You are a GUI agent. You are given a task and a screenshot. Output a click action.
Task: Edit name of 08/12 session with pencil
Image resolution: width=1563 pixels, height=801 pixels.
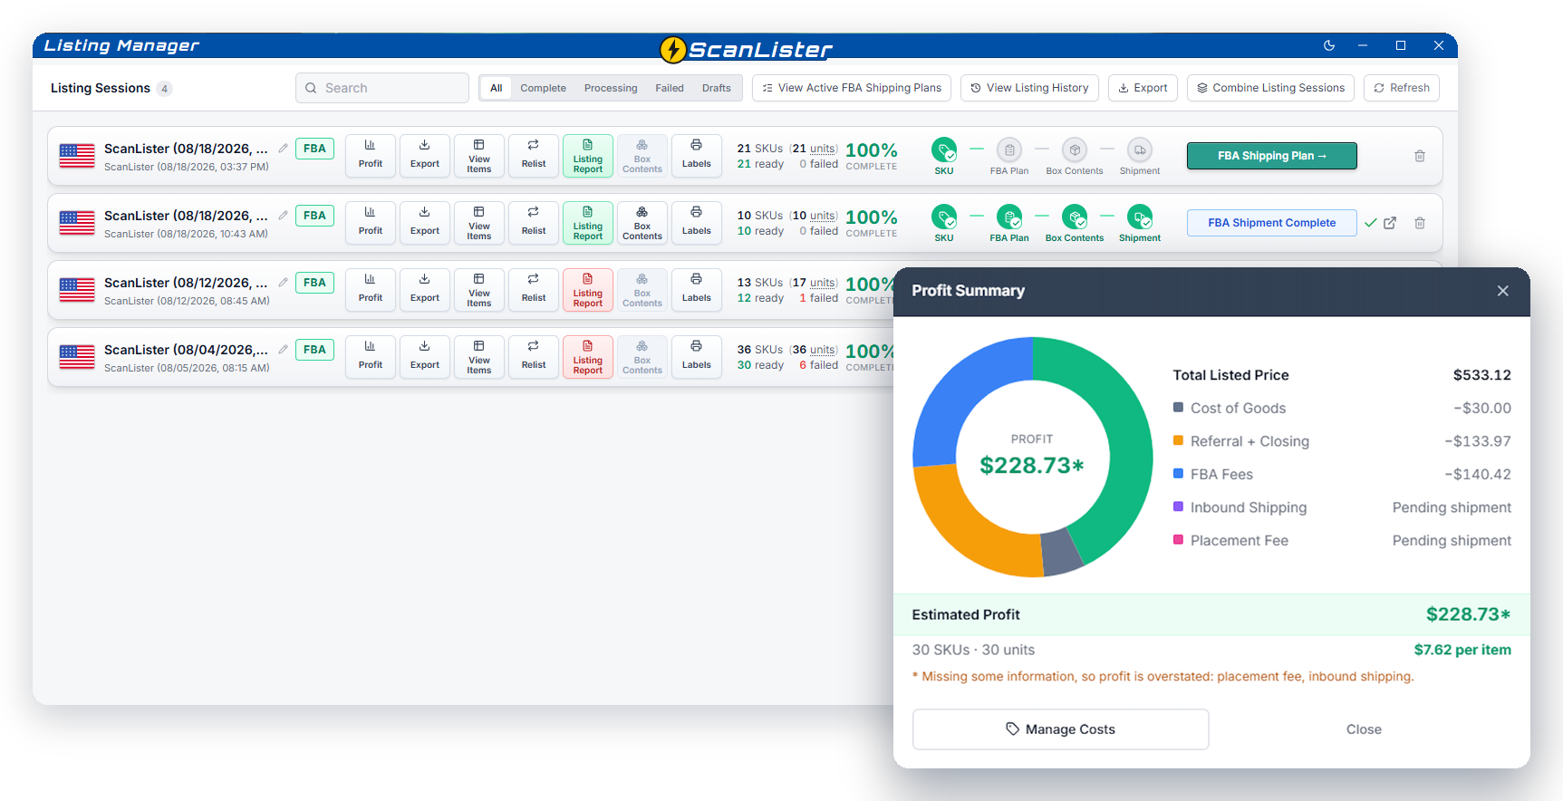coord(284,282)
